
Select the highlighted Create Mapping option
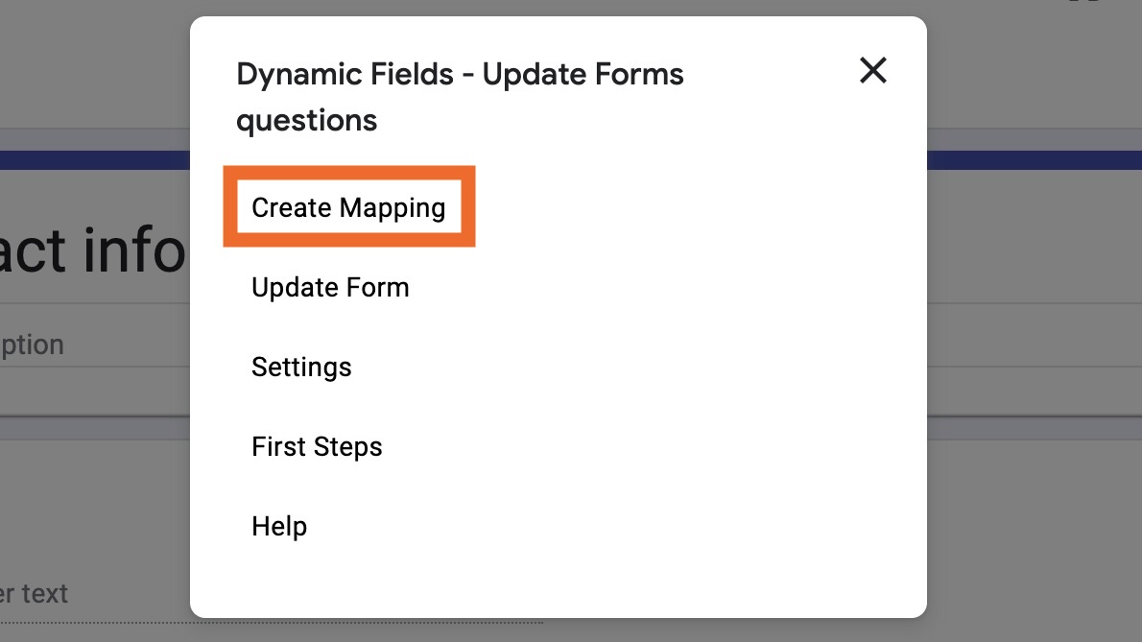coord(348,207)
